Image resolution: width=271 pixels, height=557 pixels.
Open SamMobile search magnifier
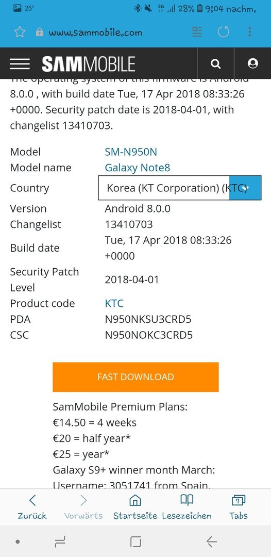[x=216, y=63]
